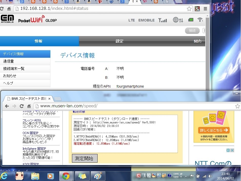Click the Action Center flag icon

pos(192,176)
